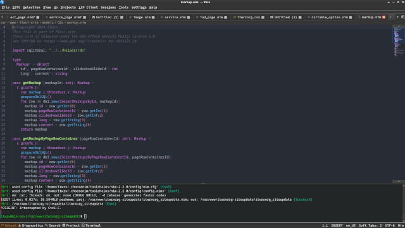The width and height of the screenshot is (405, 228).
Task: Toggle the Output panel
Action: pos(8,225)
